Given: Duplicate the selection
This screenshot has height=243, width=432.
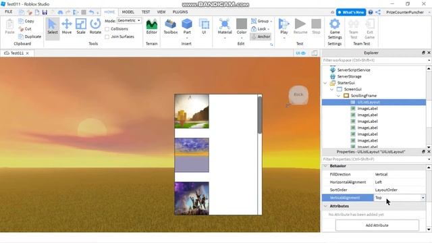Looking at the screenshot, I should click(30, 36).
